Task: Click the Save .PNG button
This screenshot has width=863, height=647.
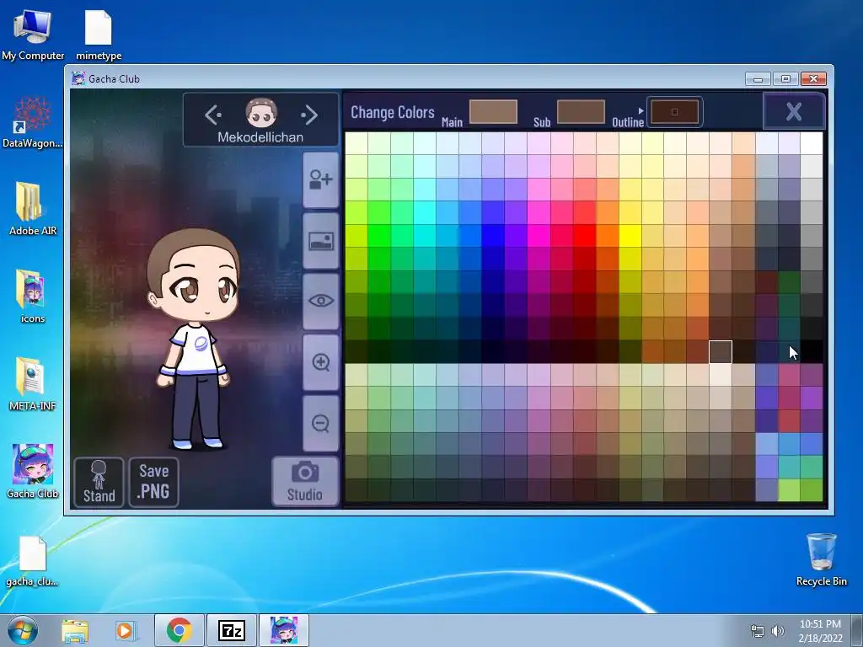Action: click(x=153, y=482)
